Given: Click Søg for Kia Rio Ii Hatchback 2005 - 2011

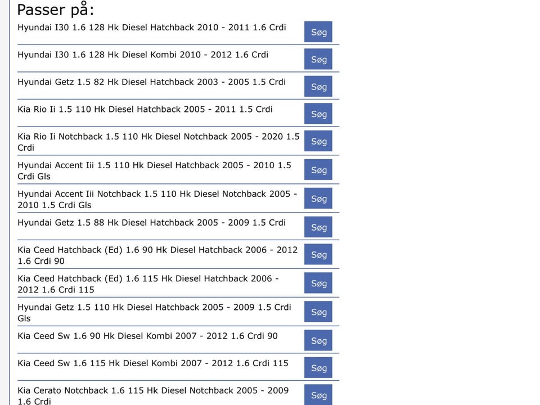Looking at the screenshot, I should click(x=318, y=113).
